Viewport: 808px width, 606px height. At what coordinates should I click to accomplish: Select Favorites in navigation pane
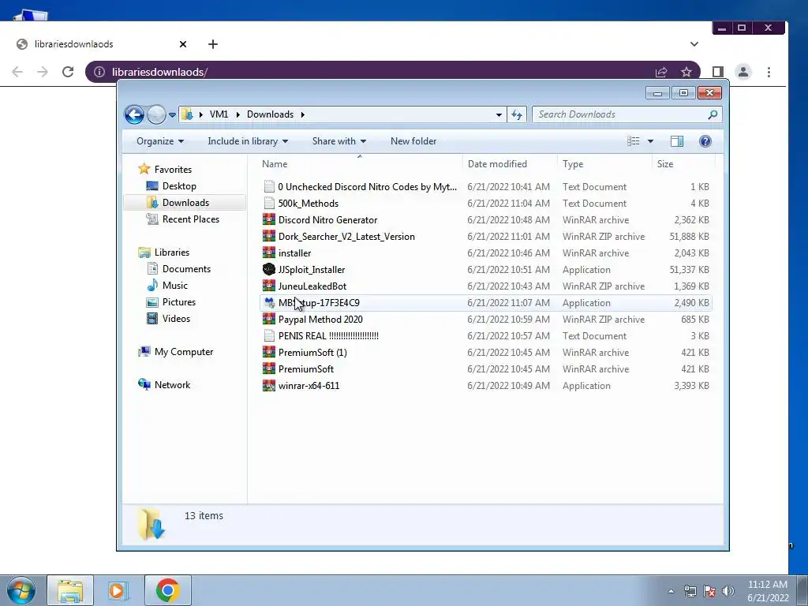pyautogui.click(x=173, y=170)
